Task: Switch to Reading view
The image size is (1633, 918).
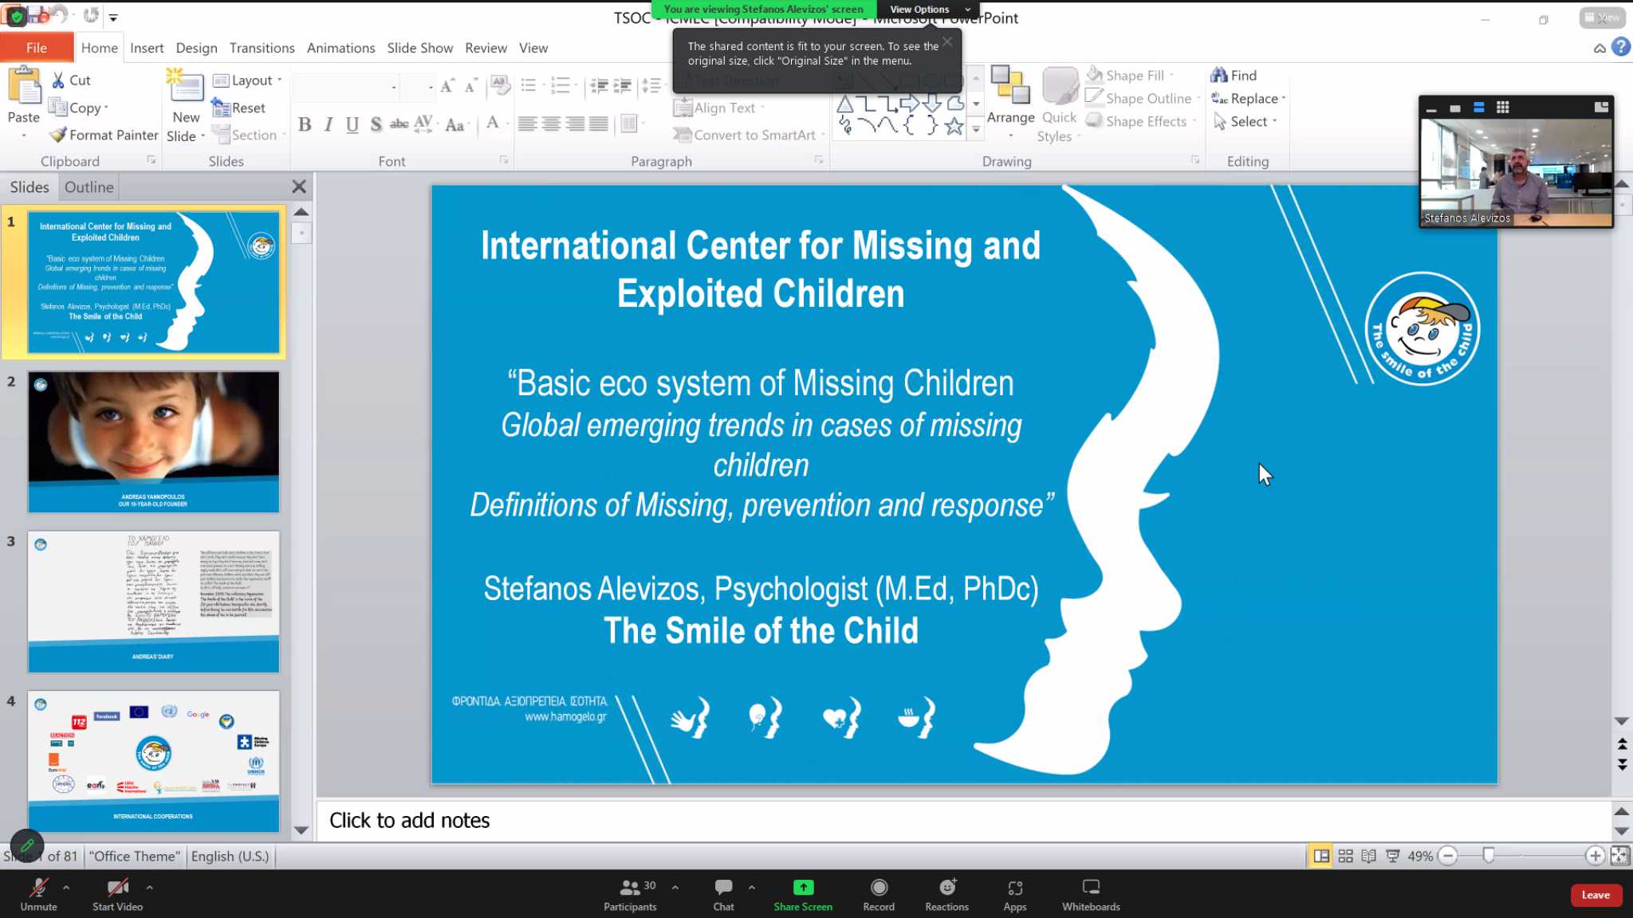Action: click(1369, 856)
